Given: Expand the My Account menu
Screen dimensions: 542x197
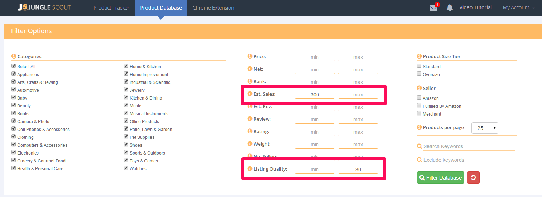Looking at the screenshot, I should coord(519,7).
